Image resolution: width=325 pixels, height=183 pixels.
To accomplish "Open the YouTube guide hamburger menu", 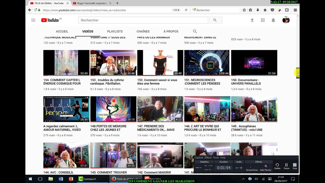I will click(x=33, y=20).
